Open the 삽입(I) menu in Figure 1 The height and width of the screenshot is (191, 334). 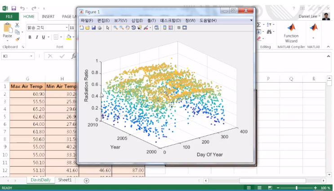(137, 20)
